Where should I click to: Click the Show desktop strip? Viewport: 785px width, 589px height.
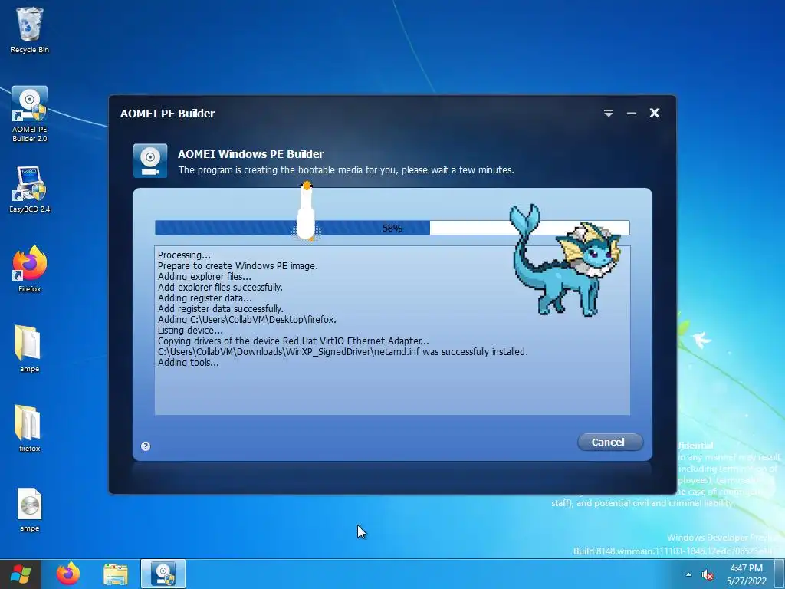tap(779, 574)
